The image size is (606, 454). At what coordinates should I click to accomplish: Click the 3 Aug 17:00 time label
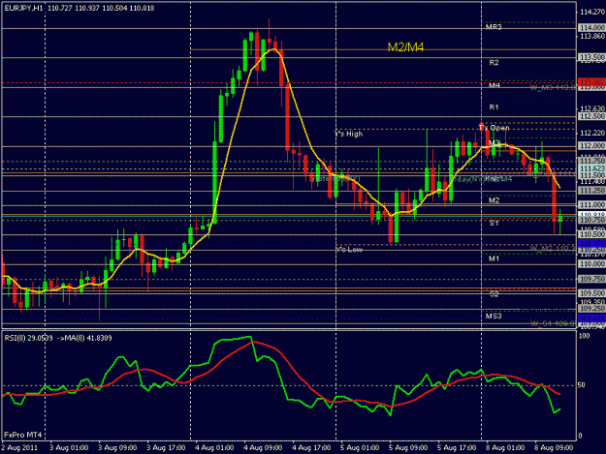[166, 448]
